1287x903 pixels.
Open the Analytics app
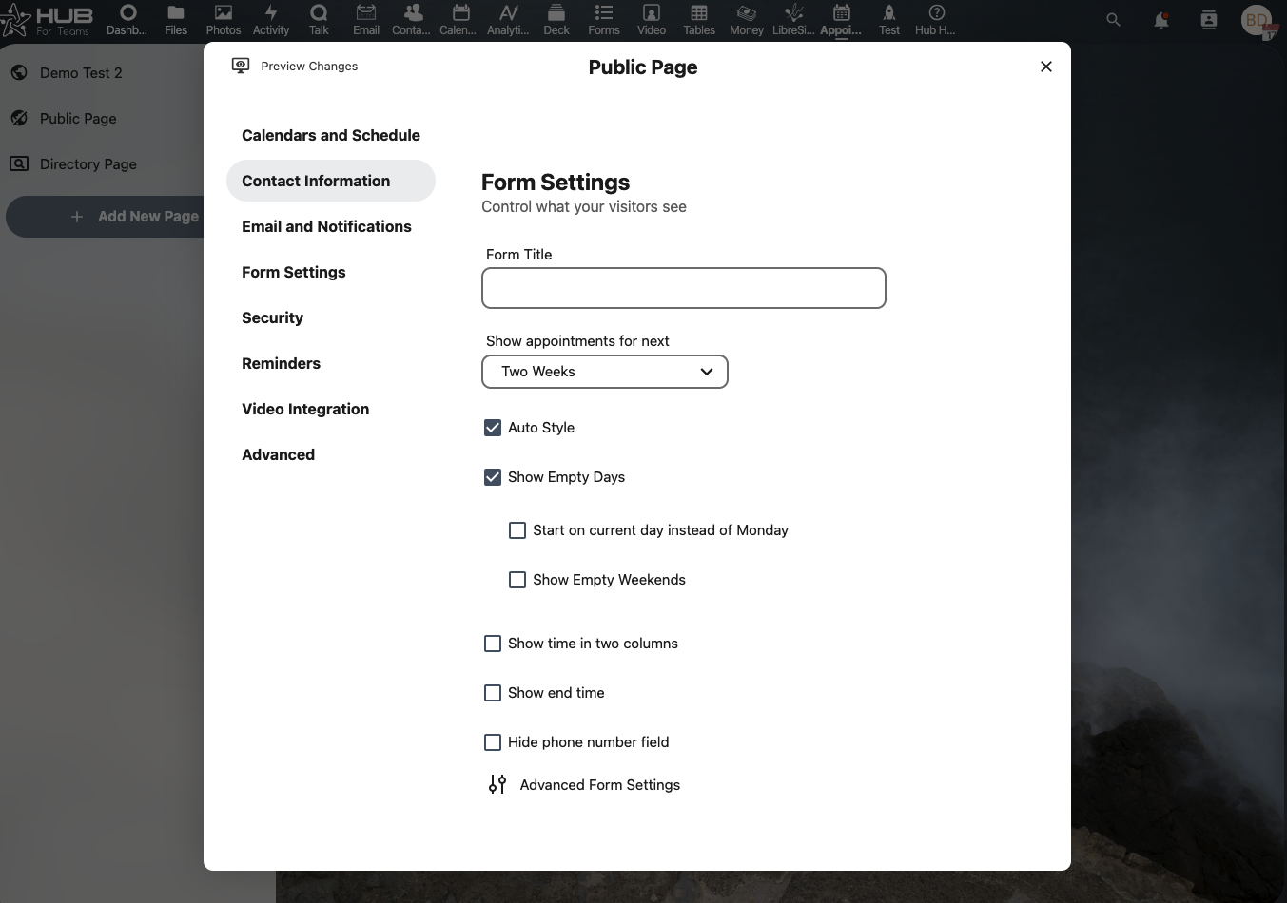tap(509, 19)
